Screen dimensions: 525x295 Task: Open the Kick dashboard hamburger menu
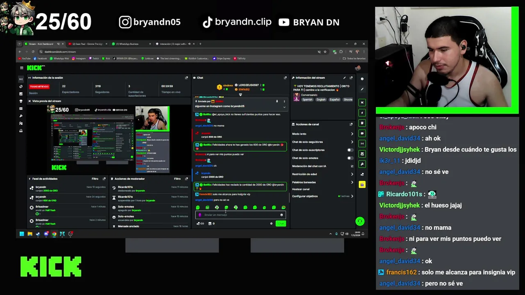[21, 68]
